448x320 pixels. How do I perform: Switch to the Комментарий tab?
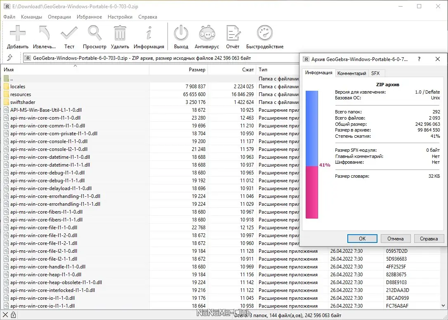352,73
